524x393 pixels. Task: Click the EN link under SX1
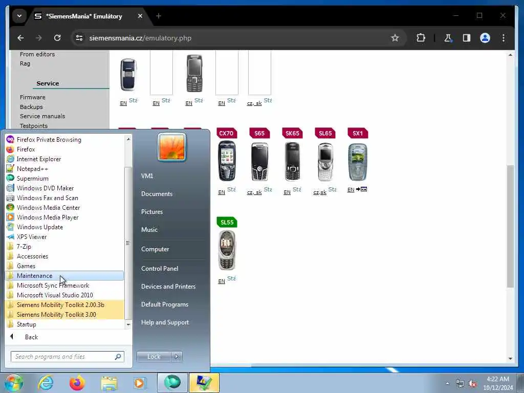(351, 190)
